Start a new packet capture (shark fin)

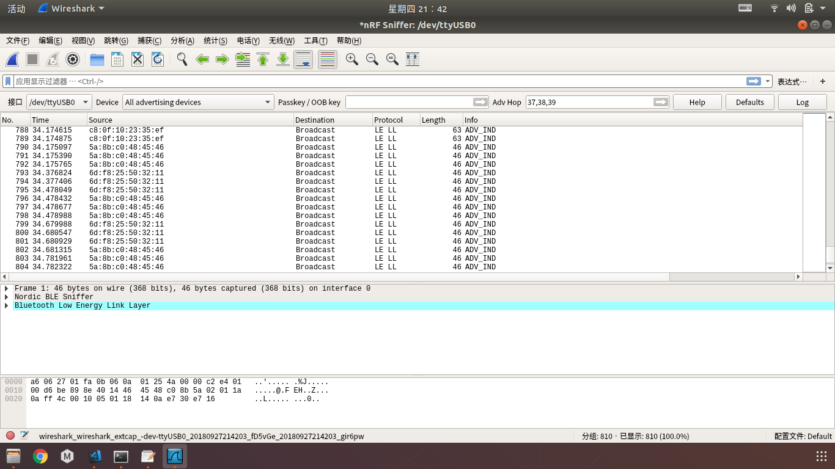point(12,59)
